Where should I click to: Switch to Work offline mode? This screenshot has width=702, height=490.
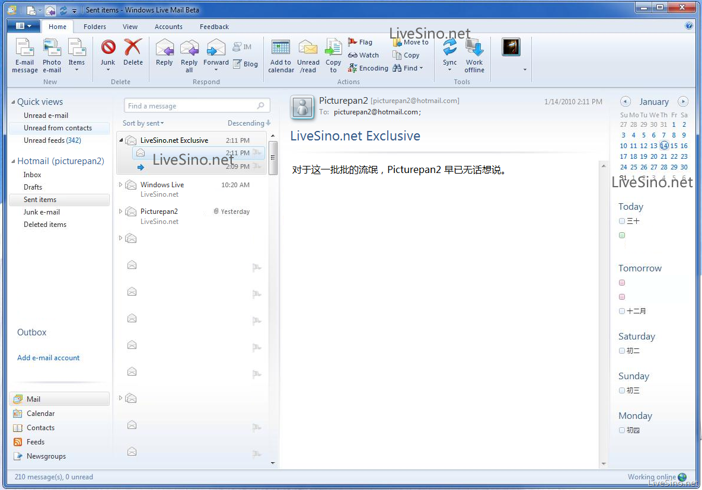[474, 56]
